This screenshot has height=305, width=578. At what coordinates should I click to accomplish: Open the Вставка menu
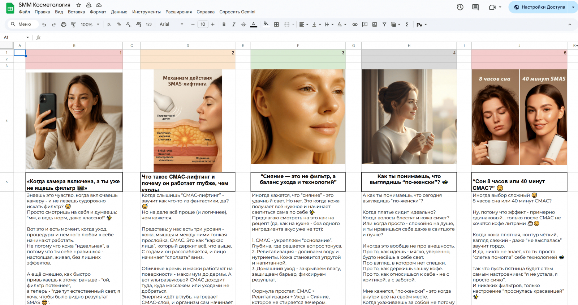tap(76, 12)
